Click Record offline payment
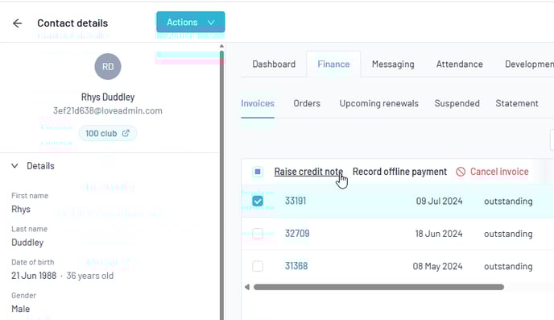Screen dimensions: 554x320 click(399, 172)
